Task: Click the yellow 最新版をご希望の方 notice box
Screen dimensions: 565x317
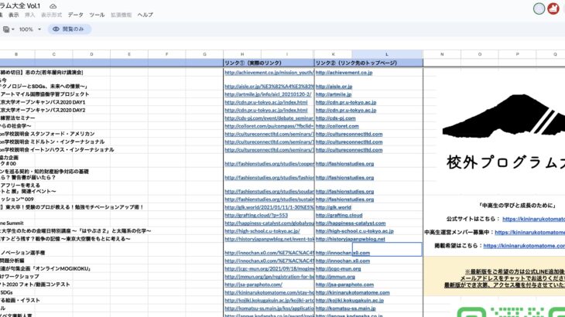Action: (494, 276)
